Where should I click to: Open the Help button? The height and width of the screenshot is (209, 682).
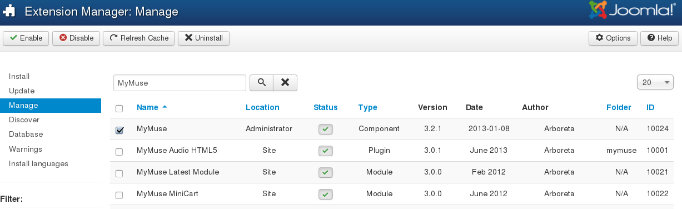point(660,38)
